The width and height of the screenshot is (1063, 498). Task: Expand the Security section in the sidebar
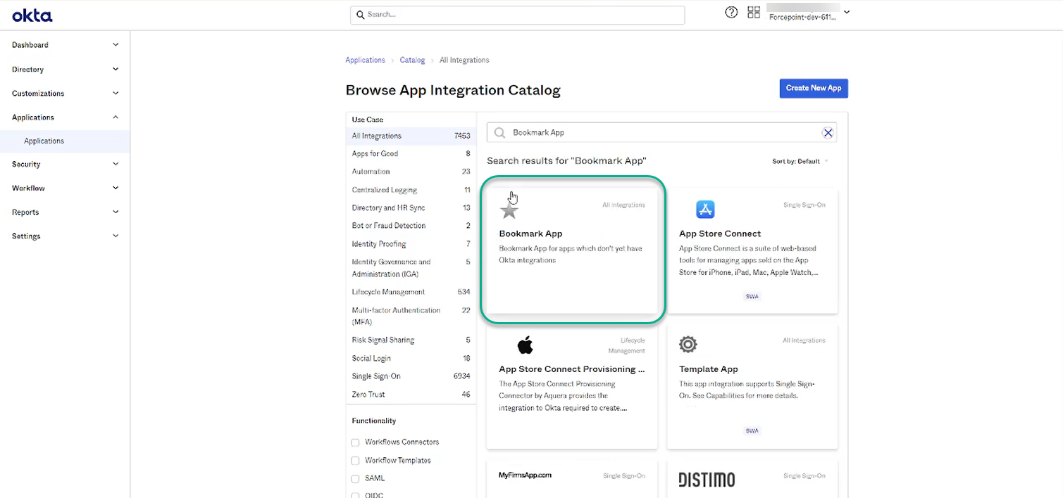tap(63, 164)
